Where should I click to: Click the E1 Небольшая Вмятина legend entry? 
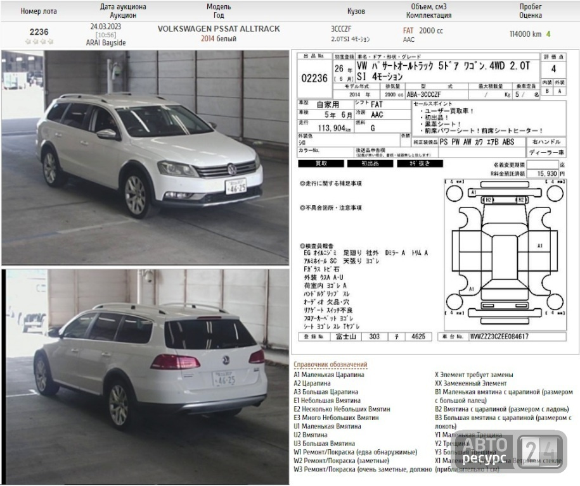tap(327, 401)
